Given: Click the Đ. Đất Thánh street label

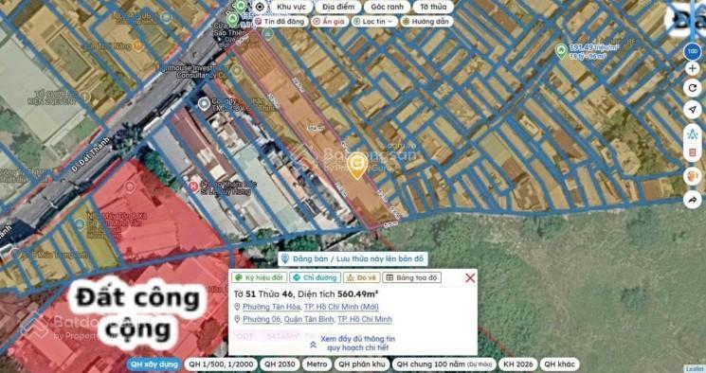Looking at the screenshot, I should pyautogui.click(x=91, y=154).
